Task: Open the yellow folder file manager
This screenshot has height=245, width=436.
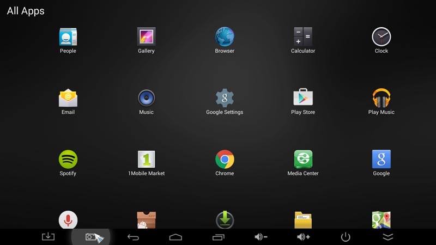Action: [x=303, y=220]
